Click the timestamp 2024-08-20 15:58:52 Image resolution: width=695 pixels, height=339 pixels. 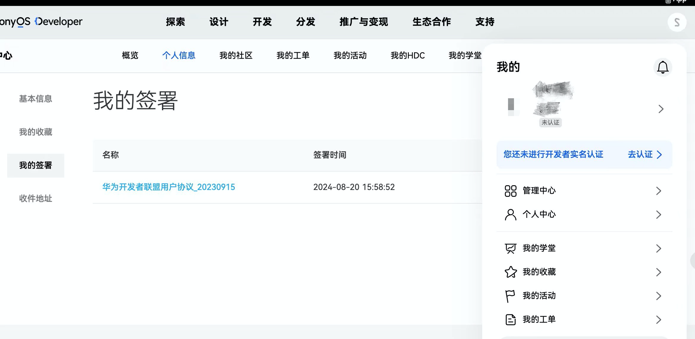(x=354, y=187)
